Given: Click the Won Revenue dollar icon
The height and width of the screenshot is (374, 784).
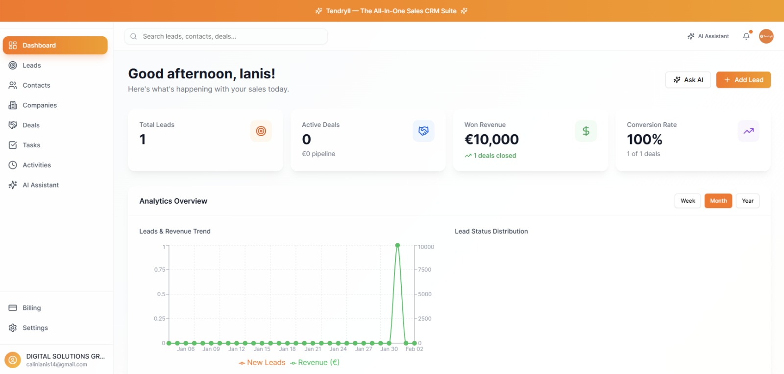Looking at the screenshot, I should coord(586,131).
